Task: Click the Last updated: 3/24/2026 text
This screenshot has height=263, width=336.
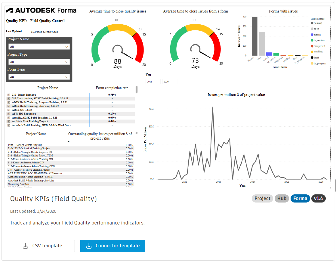Action: 33,211
